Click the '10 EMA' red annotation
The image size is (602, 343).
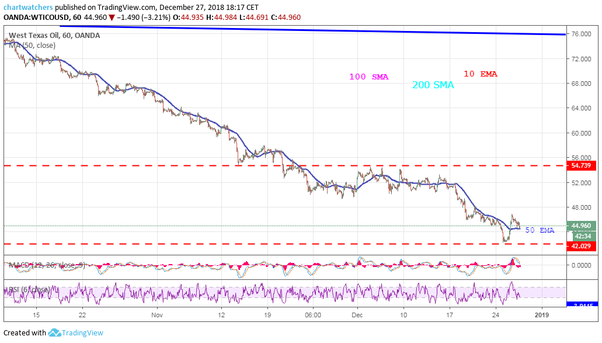click(x=481, y=74)
